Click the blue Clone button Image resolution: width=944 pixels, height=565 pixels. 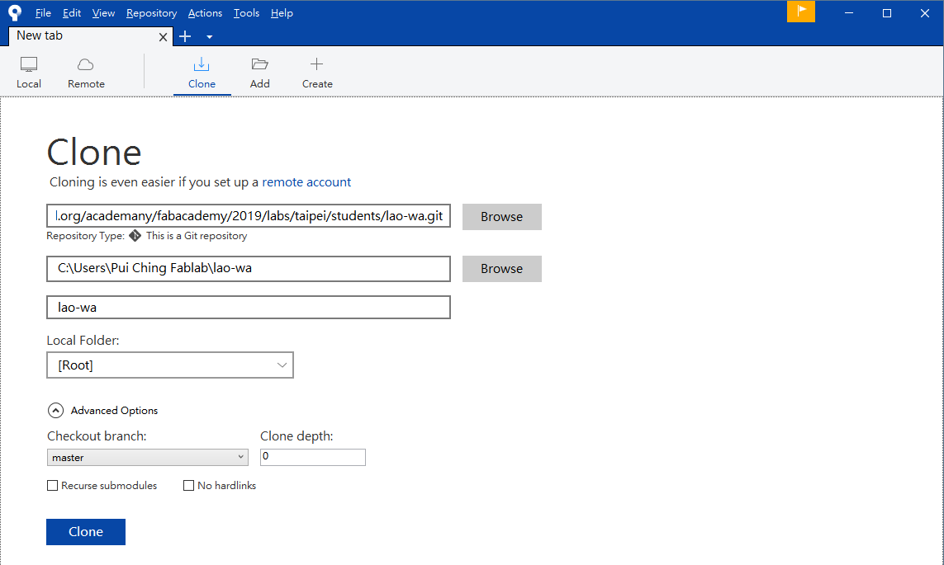(86, 532)
